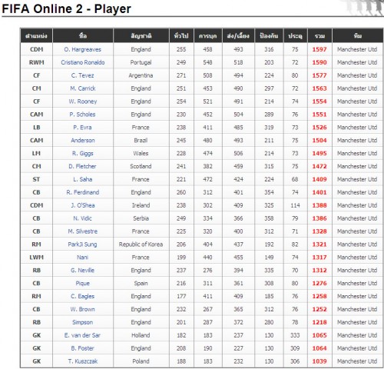
Task: Click Holland nationality cell
Action: point(141,335)
